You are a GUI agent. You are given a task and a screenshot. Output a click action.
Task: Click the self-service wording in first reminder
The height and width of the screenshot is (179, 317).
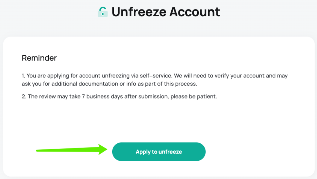[156, 76]
